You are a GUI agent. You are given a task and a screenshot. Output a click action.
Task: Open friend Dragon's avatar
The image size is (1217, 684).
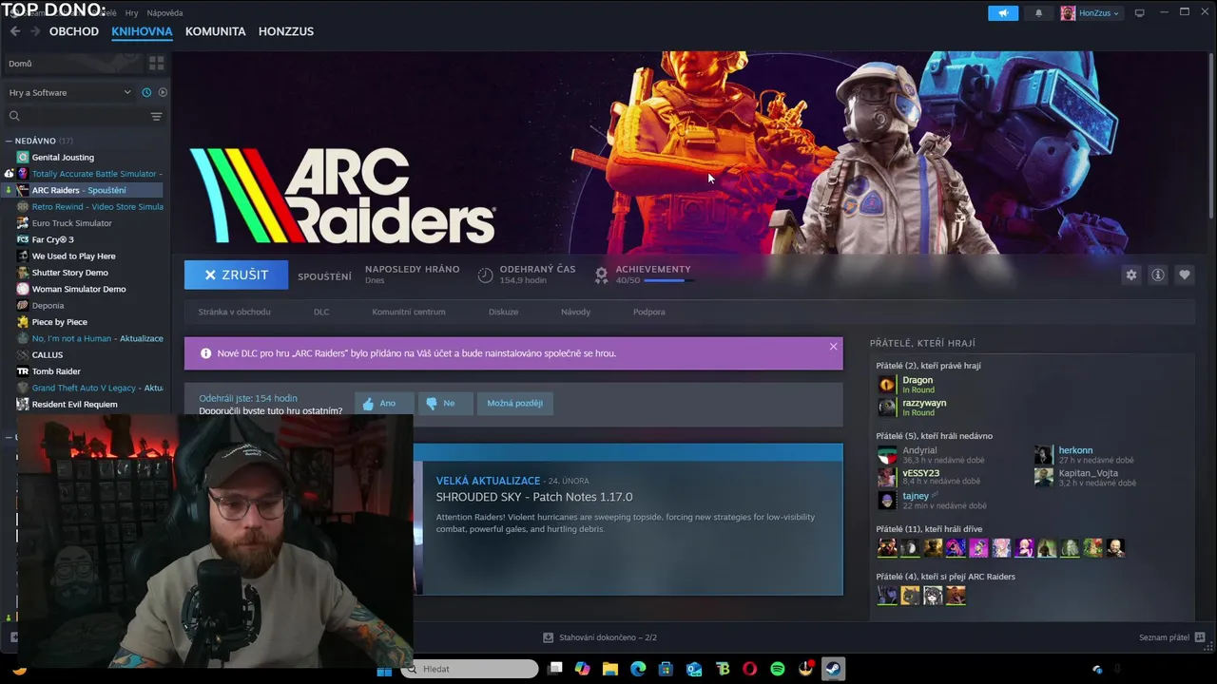pyautogui.click(x=887, y=385)
